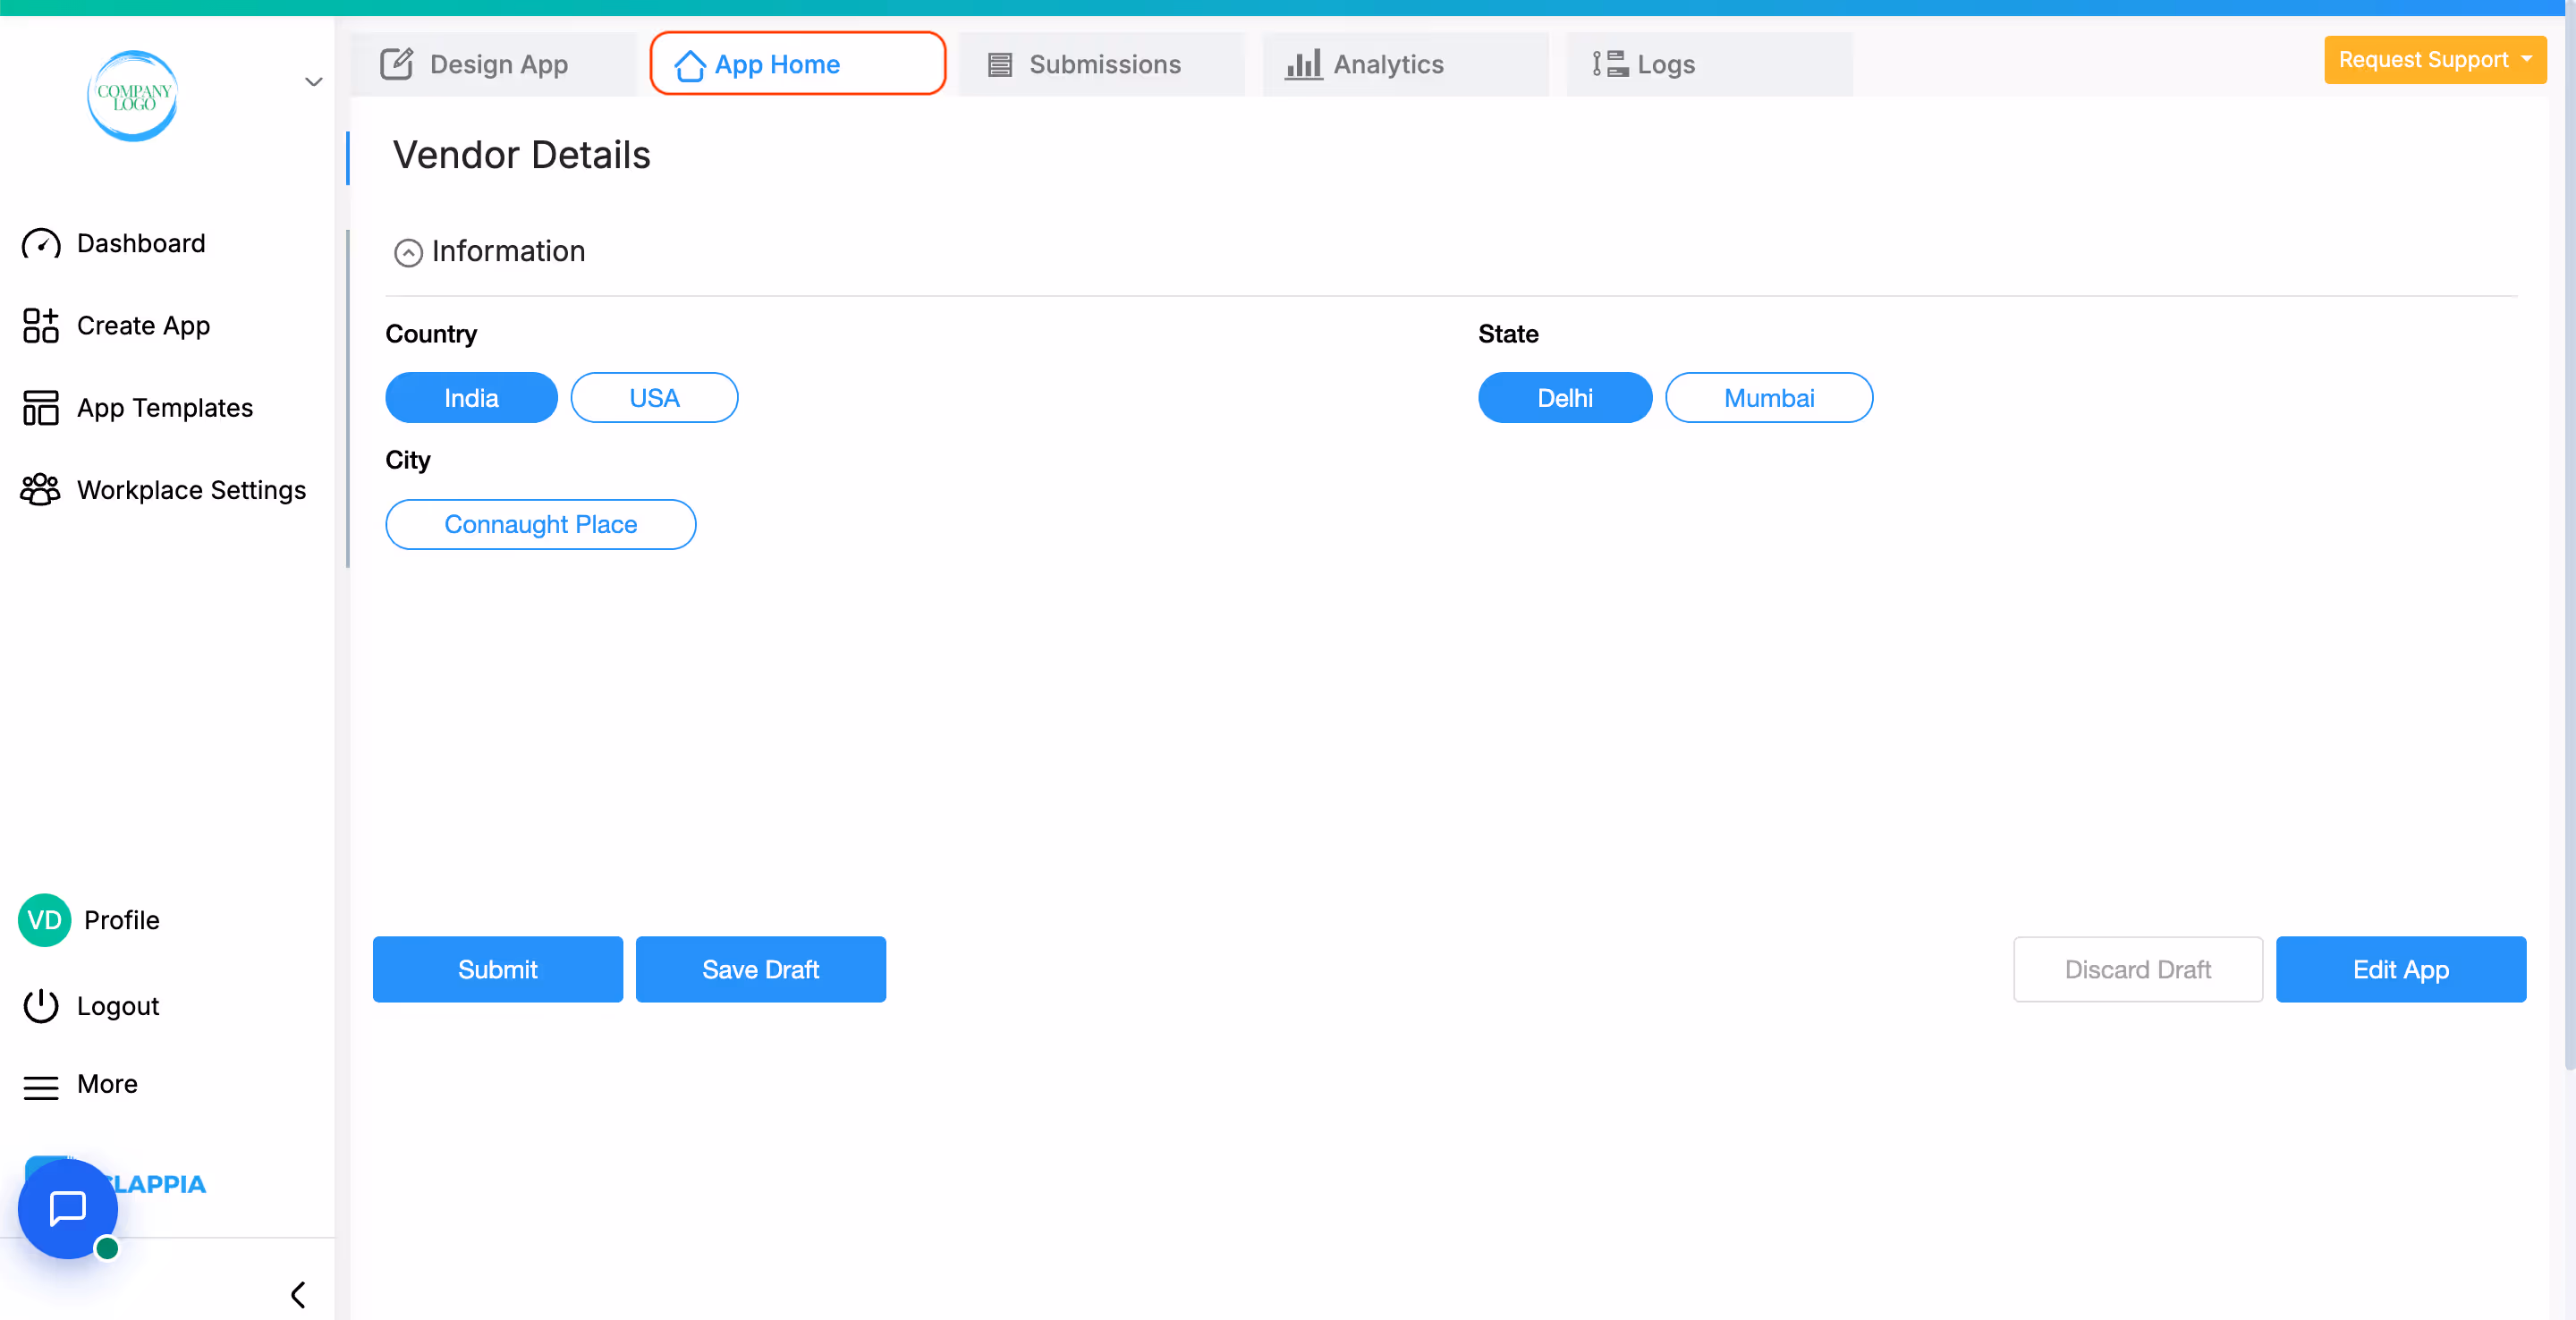
Task: Click the Create App grid-plus icon
Action: coord(41,326)
